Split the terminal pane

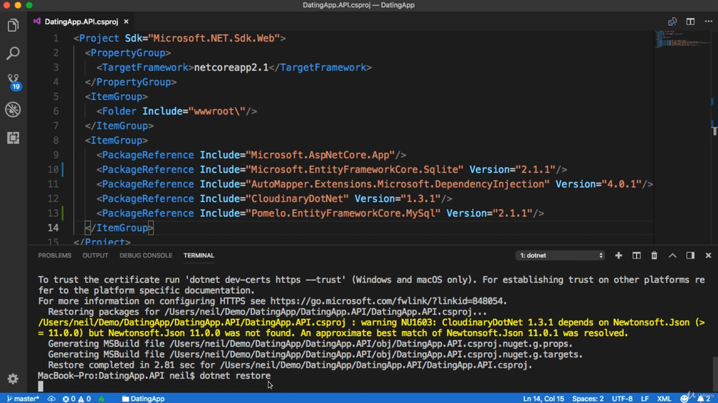[636, 256]
